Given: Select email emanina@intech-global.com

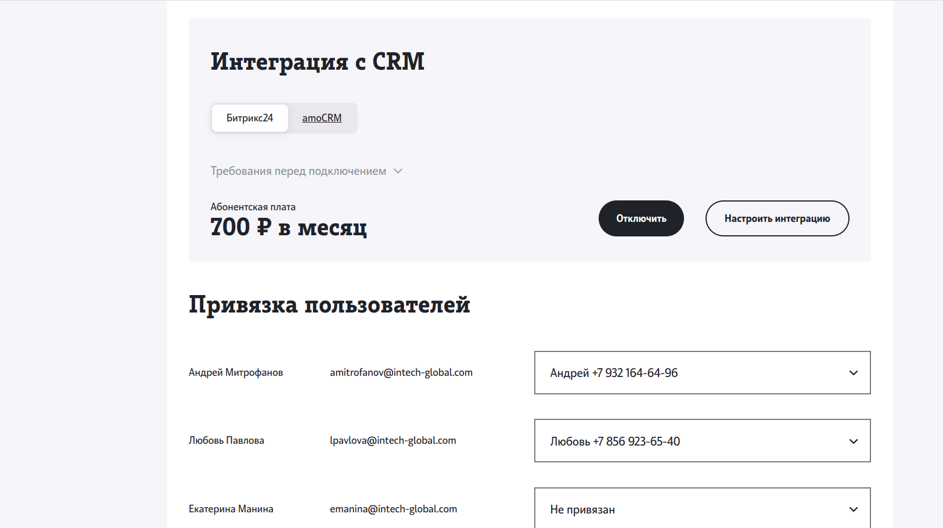Looking at the screenshot, I should pos(394,509).
